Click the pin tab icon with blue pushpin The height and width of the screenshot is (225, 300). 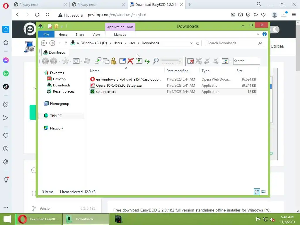(122, 61)
